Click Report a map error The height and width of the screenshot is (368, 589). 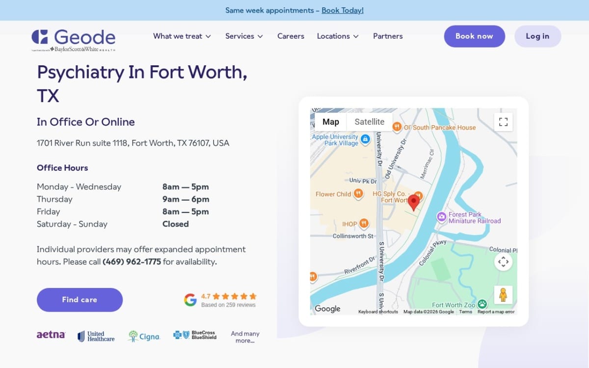point(496,312)
